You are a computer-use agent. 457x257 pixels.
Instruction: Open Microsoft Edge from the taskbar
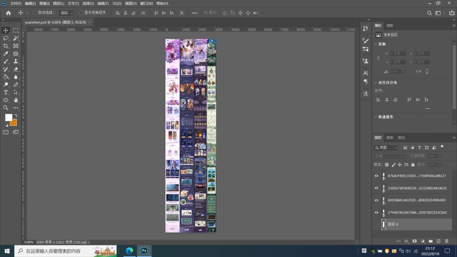[x=129, y=251]
